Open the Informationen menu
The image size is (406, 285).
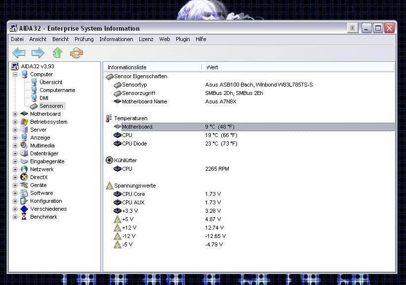coord(116,39)
